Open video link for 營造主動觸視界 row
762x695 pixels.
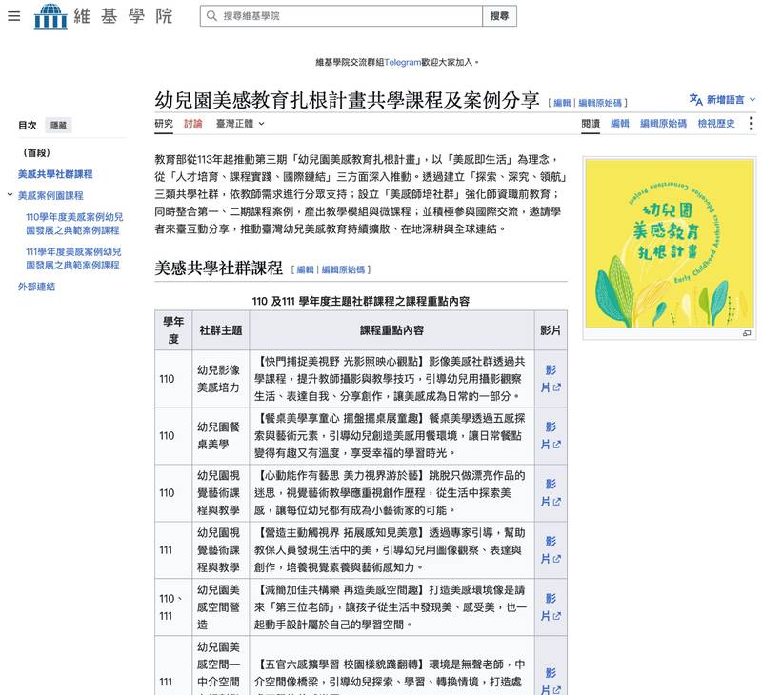point(551,549)
